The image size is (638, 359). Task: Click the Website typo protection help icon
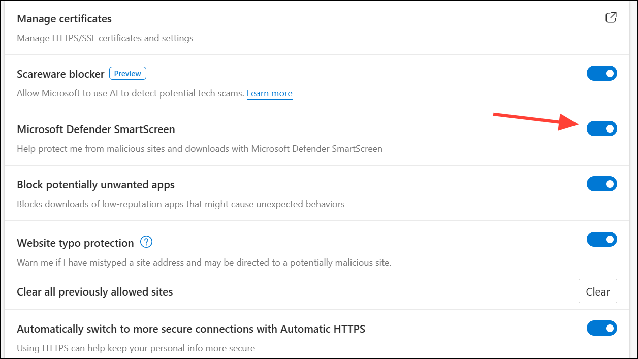click(x=146, y=242)
